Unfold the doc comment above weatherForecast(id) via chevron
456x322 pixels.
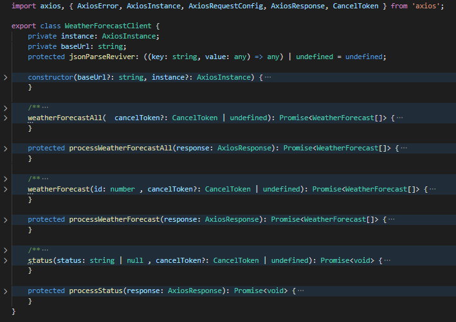coord(6,179)
